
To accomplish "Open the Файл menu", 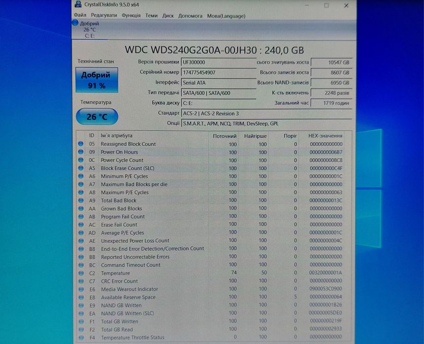I will [x=80, y=15].
